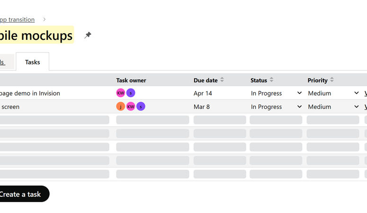Click KW avatar in the screen task row

(131, 106)
